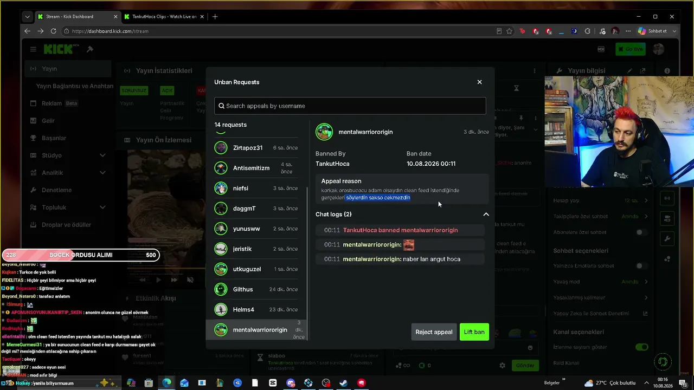The height and width of the screenshot is (390, 694).
Task: Collapse the Chat logs section
Action: click(x=486, y=214)
